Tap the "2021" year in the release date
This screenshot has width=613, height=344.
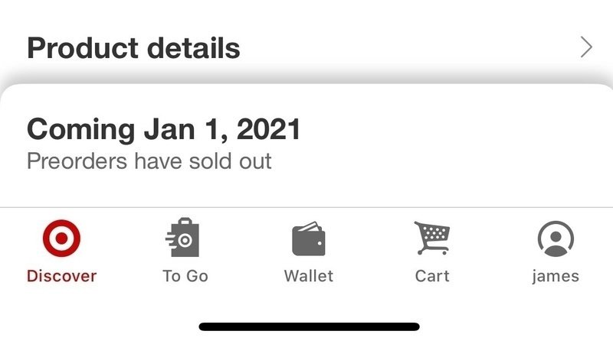(268, 130)
